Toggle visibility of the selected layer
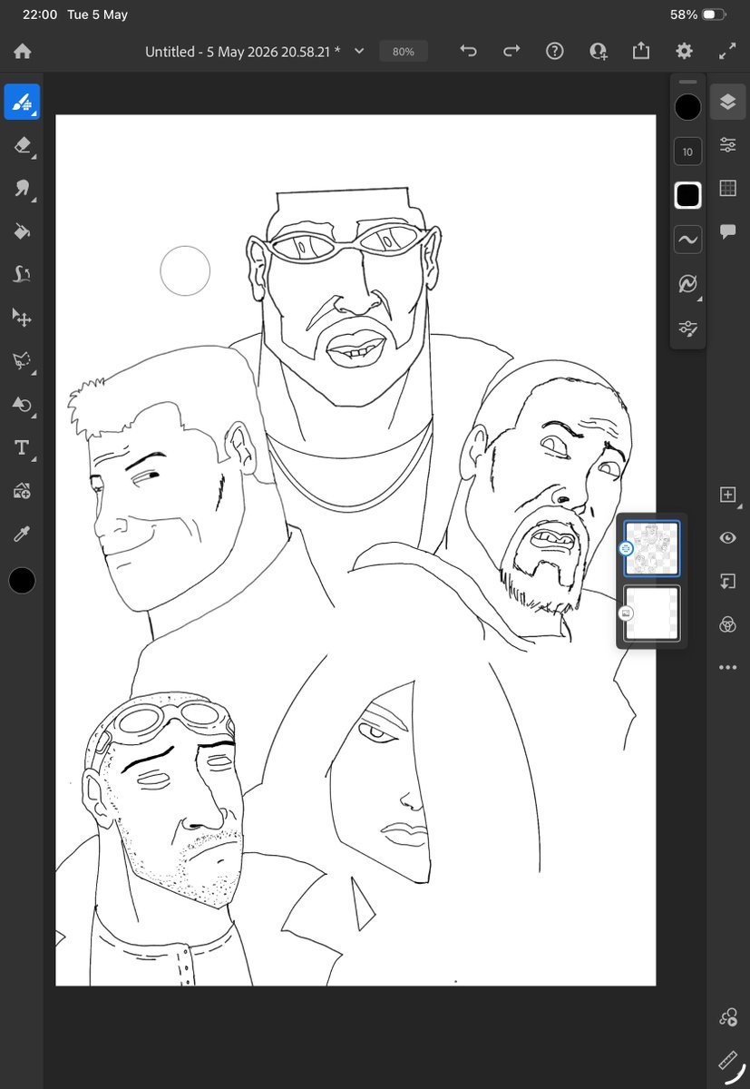This screenshot has height=1089, width=750. [x=727, y=538]
